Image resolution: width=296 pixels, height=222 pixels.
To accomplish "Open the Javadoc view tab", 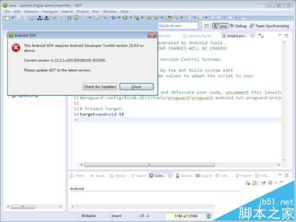I will 98,176.
